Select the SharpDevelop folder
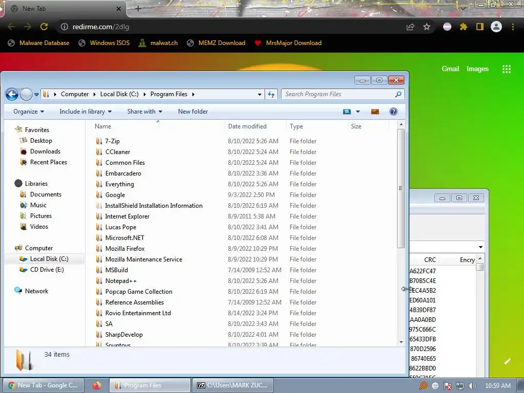The image size is (524, 393). point(124,334)
